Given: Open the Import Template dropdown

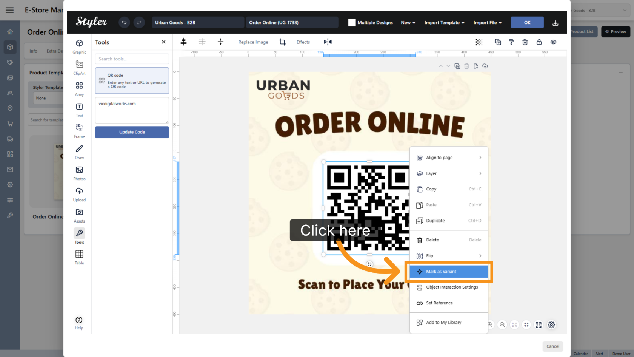Looking at the screenshot, I should coord(444,23).
